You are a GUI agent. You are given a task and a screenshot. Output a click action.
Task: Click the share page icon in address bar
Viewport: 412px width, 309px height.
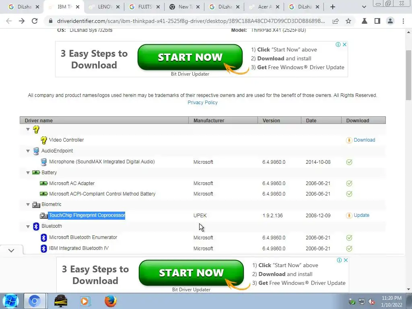click(x=336, y=21)
